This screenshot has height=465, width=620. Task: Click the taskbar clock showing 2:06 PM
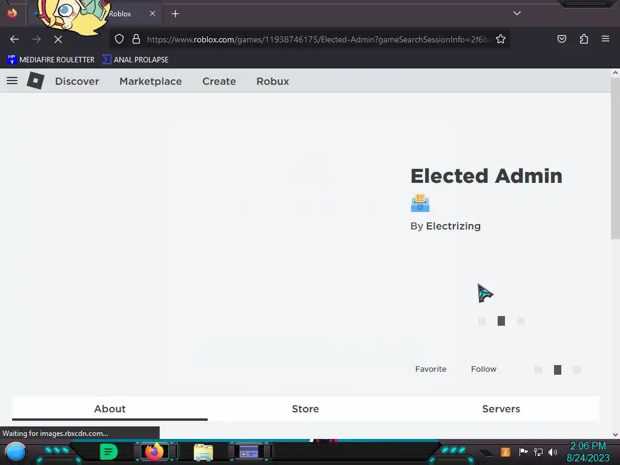(587, 452)
